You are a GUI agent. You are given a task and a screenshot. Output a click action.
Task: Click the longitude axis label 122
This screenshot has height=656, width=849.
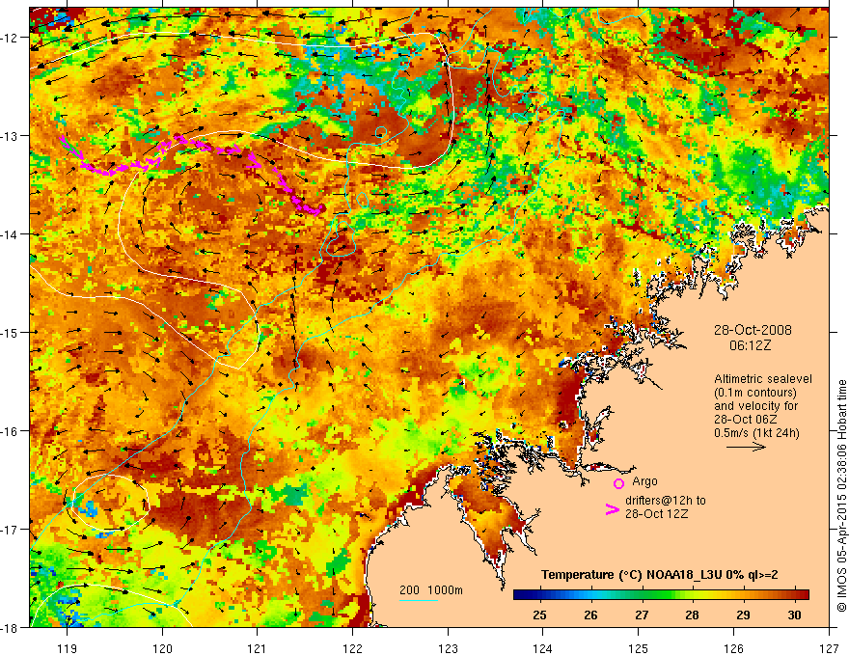[x=352, y=648]
